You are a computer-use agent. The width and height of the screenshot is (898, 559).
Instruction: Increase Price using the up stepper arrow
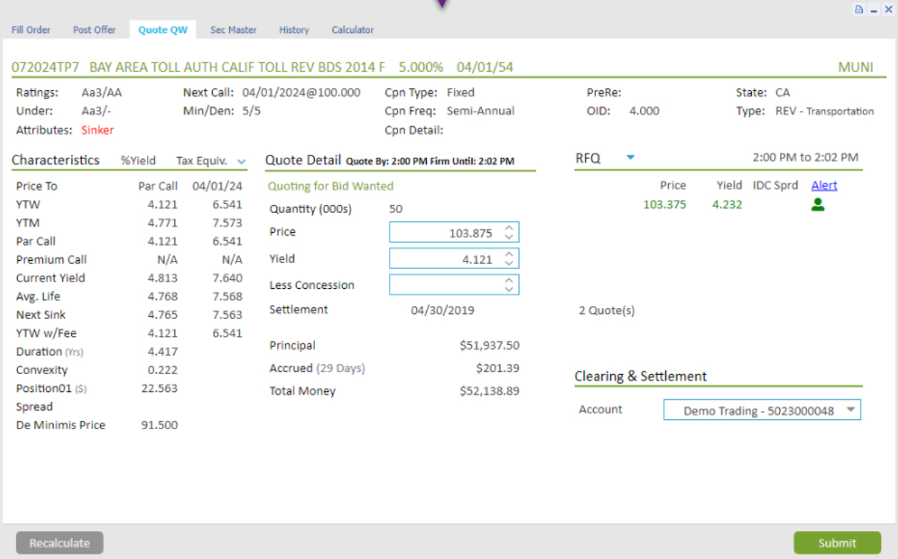[x=508, y=228]
